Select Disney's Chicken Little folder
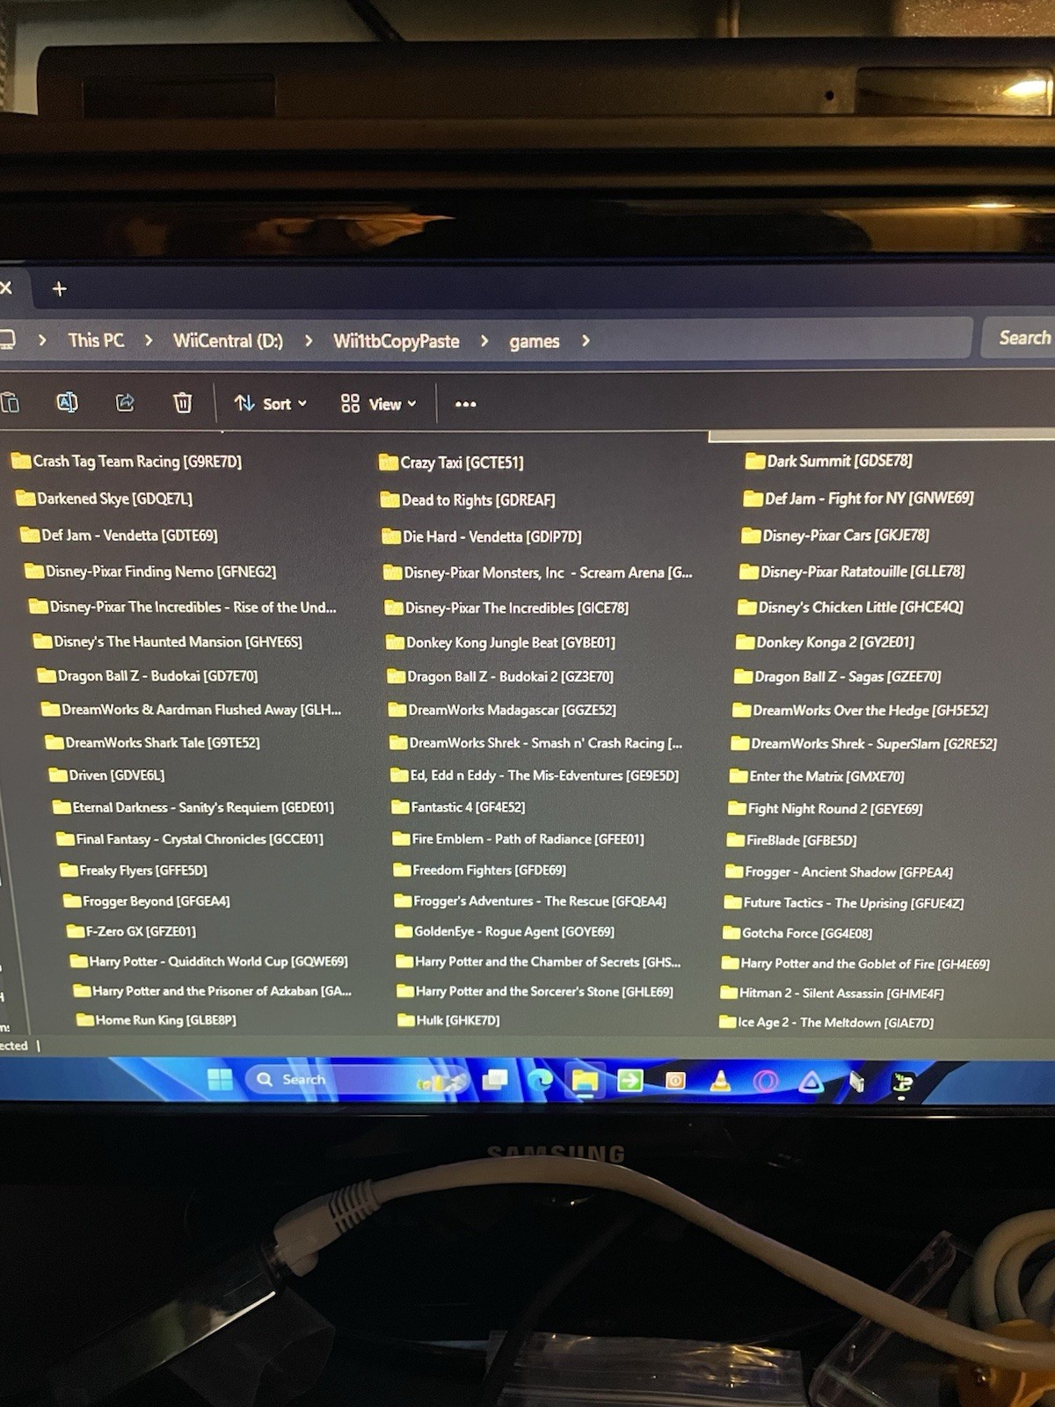Image resolution: width=1055 pixels, height=1407 pixels. (850, 607)
